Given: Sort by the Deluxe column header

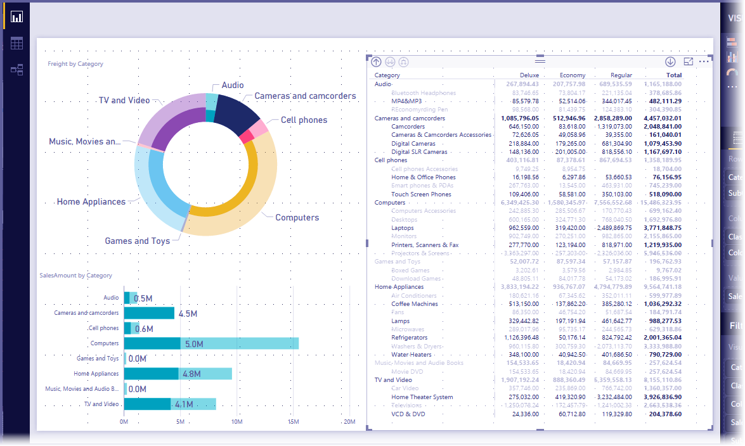Looking at the screenshot, I should click(529, 75).
